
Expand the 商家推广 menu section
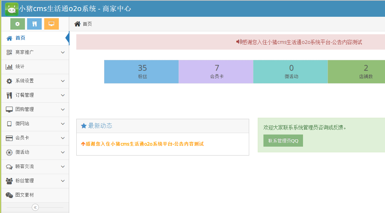click(35, 52)
